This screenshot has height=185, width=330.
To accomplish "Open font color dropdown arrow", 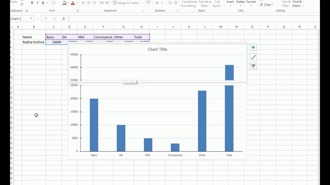I will (77, 3).
